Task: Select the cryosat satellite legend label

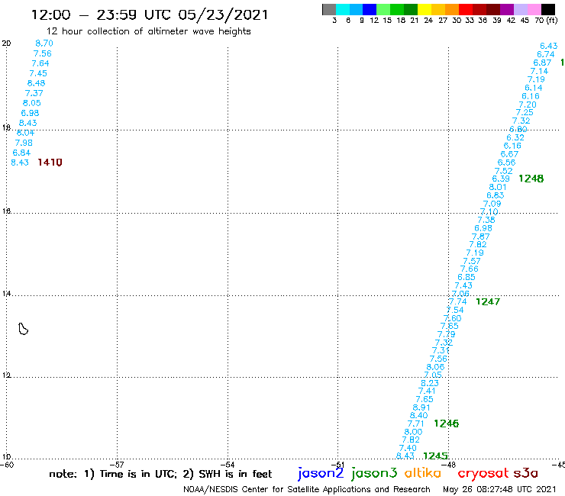Action: [x=483, y=473]
